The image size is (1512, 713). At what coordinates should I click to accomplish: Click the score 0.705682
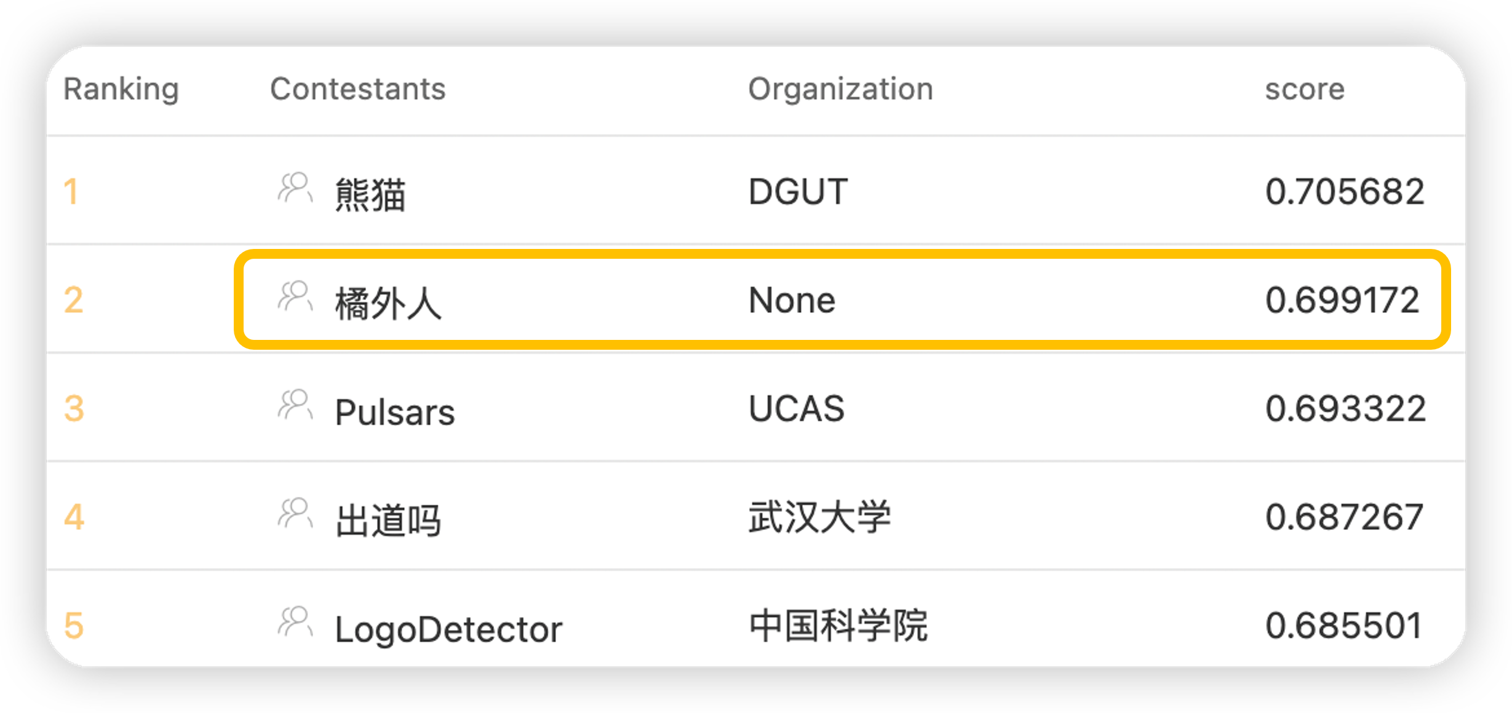(1345, 192)
